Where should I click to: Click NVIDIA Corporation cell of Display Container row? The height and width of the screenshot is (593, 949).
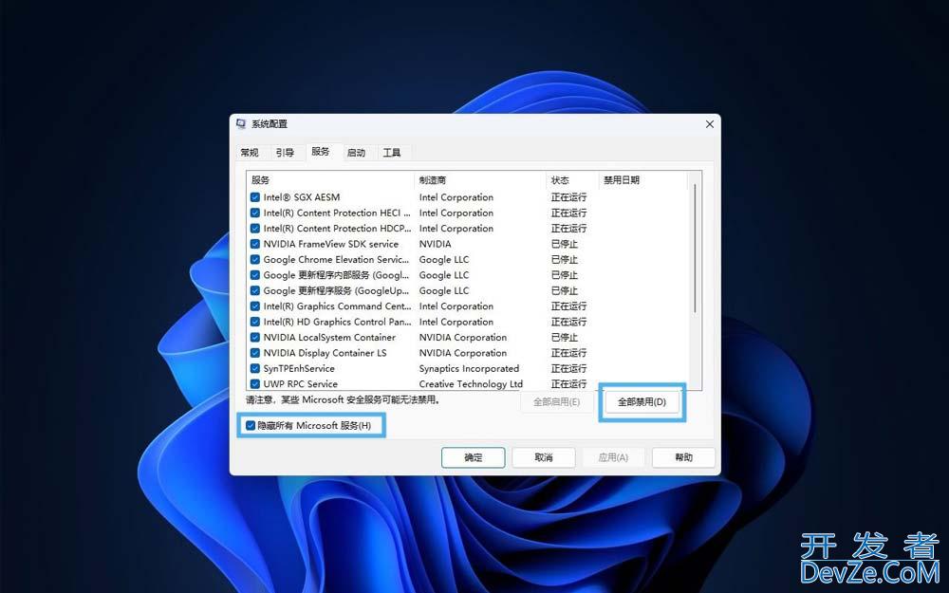pyautogui.click(x=463, y=353)
